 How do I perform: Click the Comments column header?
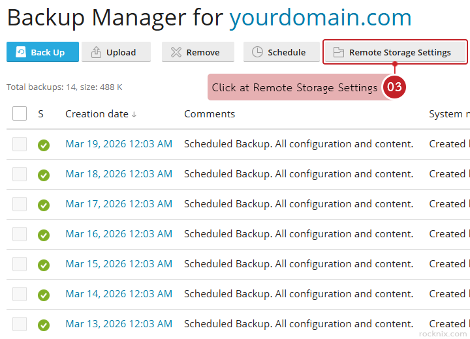pyautogui.click(x=209, y=114)
